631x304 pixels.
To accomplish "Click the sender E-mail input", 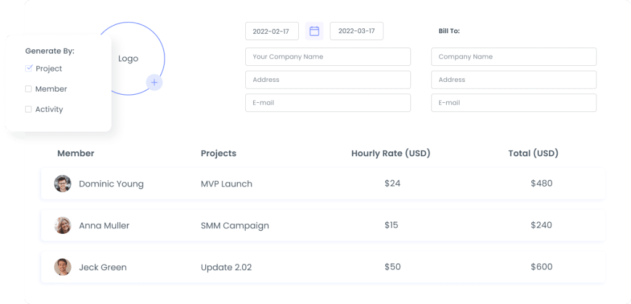I will pyautogui.click(x=328, y=103).
